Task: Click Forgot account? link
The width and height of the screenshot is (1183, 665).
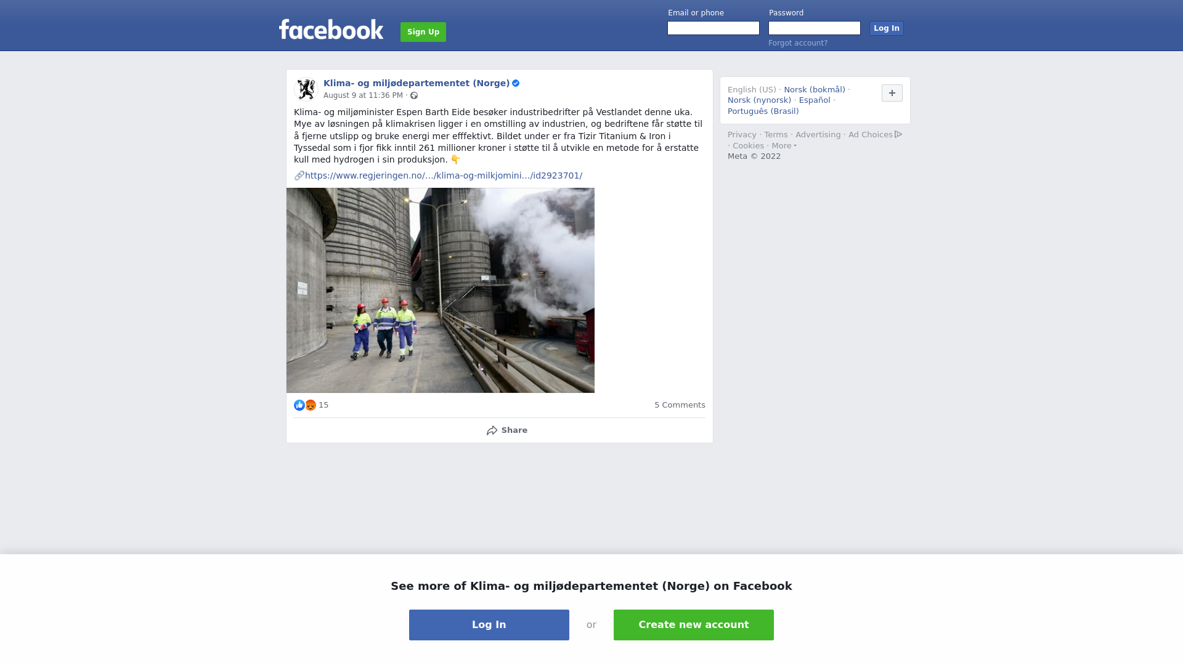Action: pyautogui.click(x=798, y=43)
